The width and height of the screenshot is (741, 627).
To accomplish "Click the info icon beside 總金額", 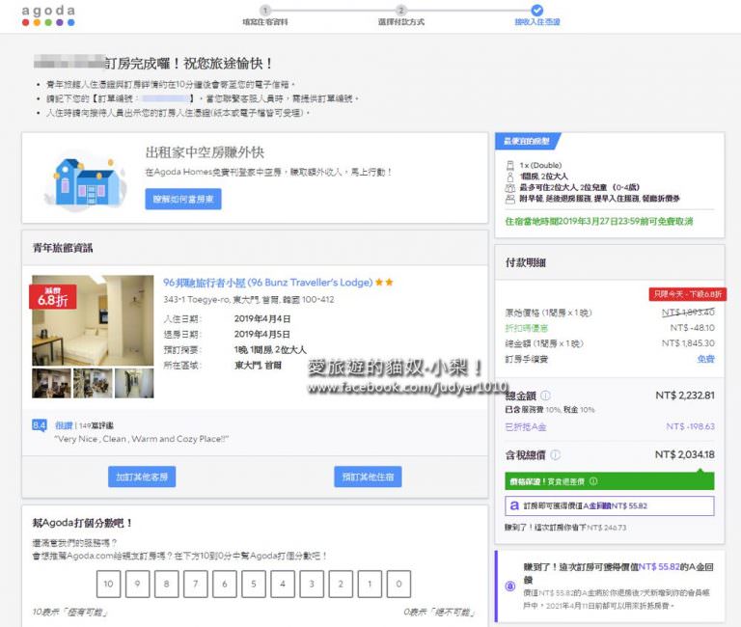I will pyautogui.click(x=546, y=395).
